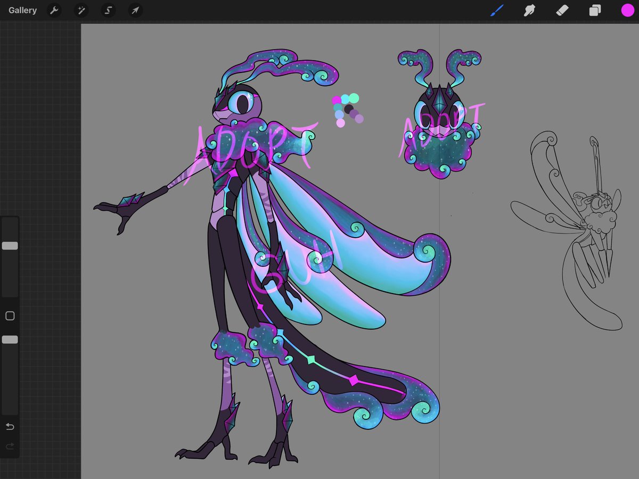Pick the Eraser tool
The width and height of the screenshot is (639, 479).
click(562, 10)
